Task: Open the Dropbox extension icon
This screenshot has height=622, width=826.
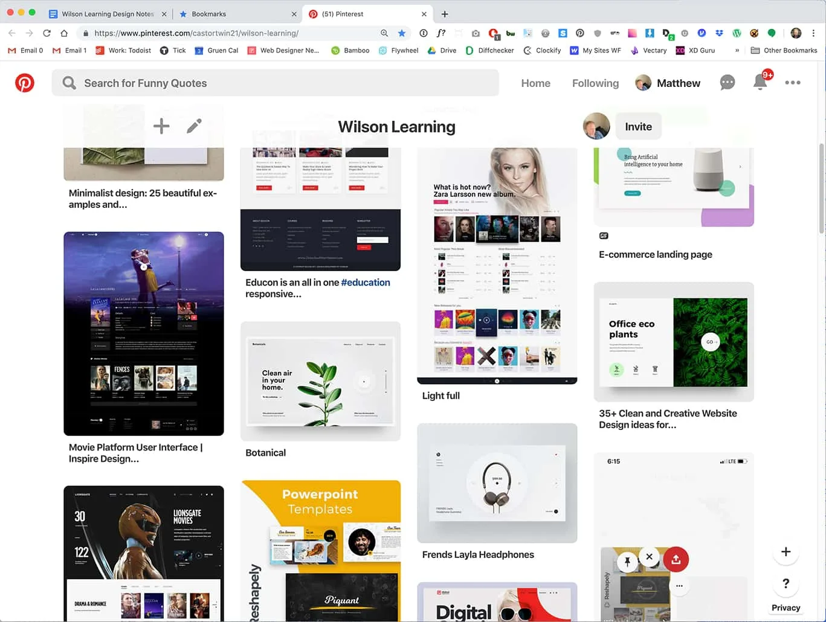Action: pos(719,33)
